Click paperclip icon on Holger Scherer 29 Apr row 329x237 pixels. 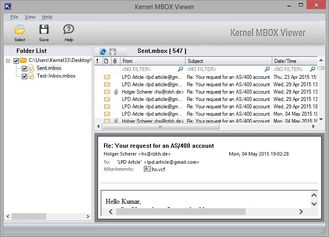116,92
